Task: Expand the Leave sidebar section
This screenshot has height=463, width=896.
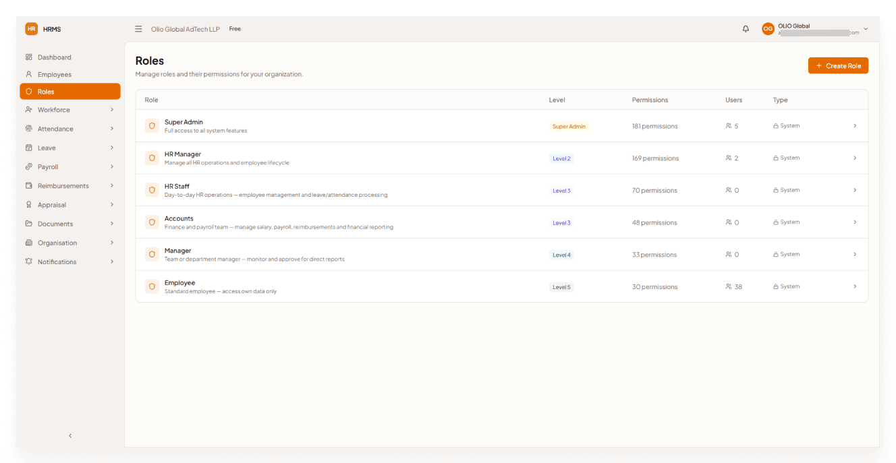Action: point(70,148)
